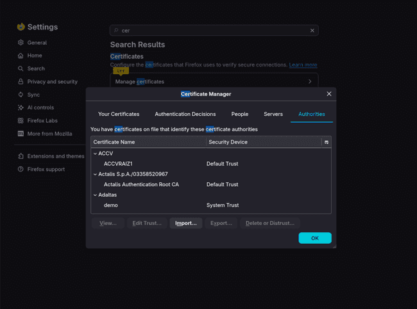Collapse the Adaltas certificate group
417x309 pixels.
click(x=95, y=195)
